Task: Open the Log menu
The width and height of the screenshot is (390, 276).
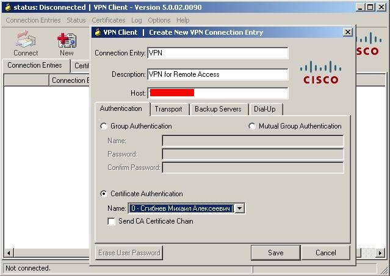Action: point(137,20)
